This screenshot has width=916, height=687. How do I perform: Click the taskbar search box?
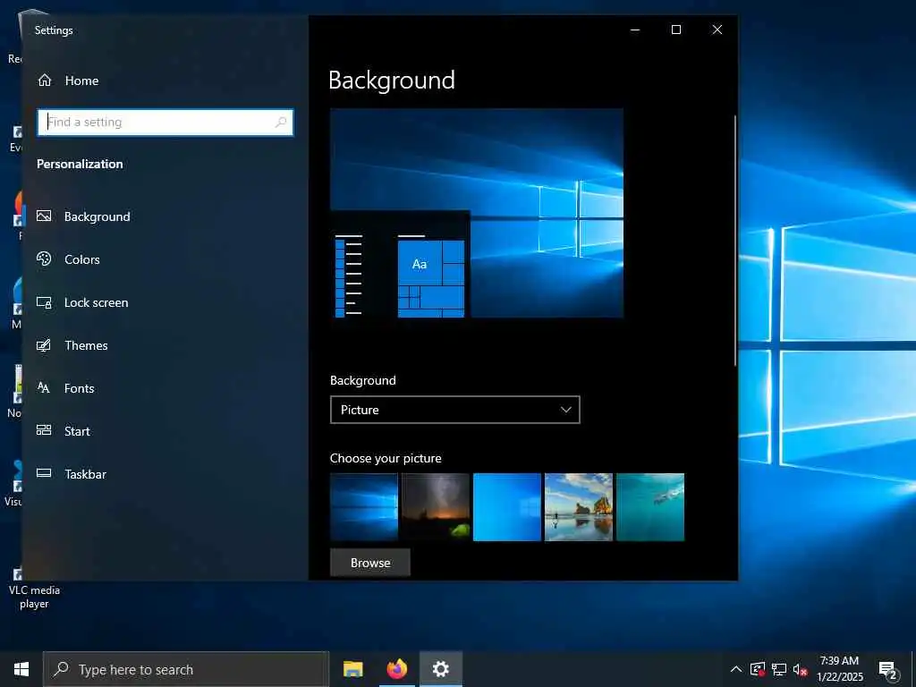click(186, 669)
